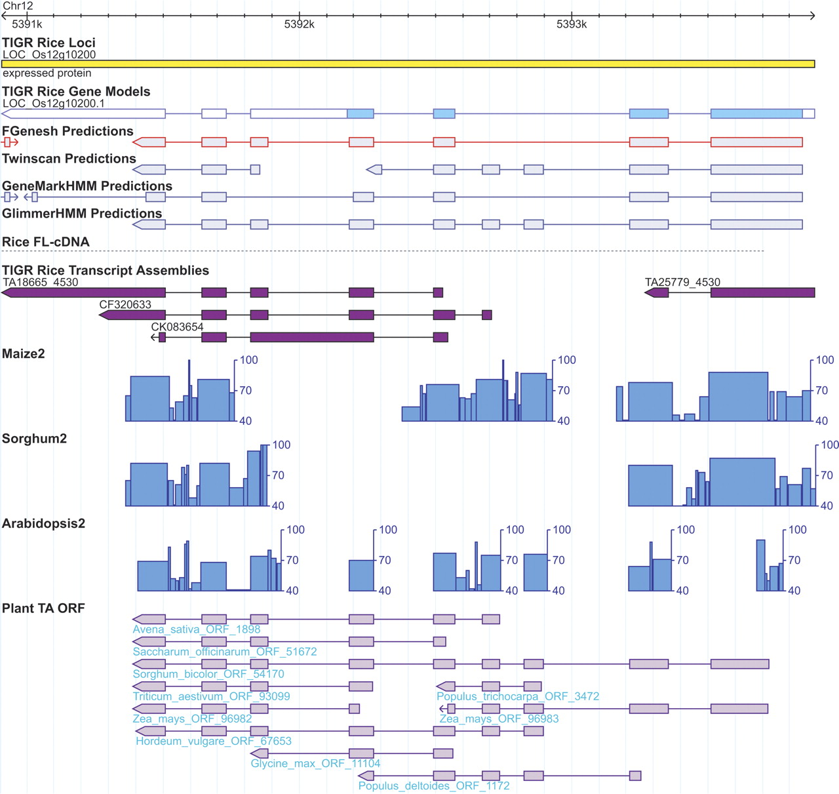Open the TIGR Rice Loci track title
Image resolution: width=839 pixels, height=794 pixels.
click(x=49, y=43)
